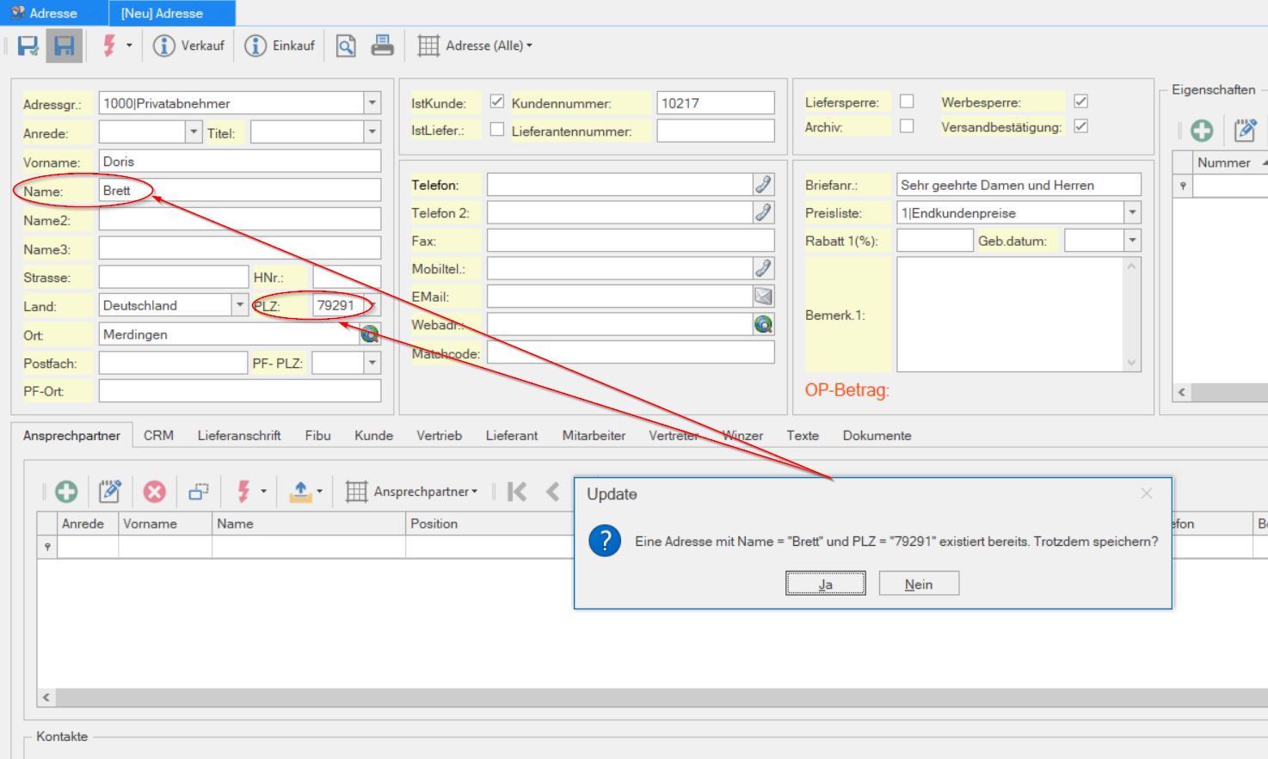This screenshot has height=759, width=1268.
Task: Open the Dokumente tab
Action: (877, 436)
